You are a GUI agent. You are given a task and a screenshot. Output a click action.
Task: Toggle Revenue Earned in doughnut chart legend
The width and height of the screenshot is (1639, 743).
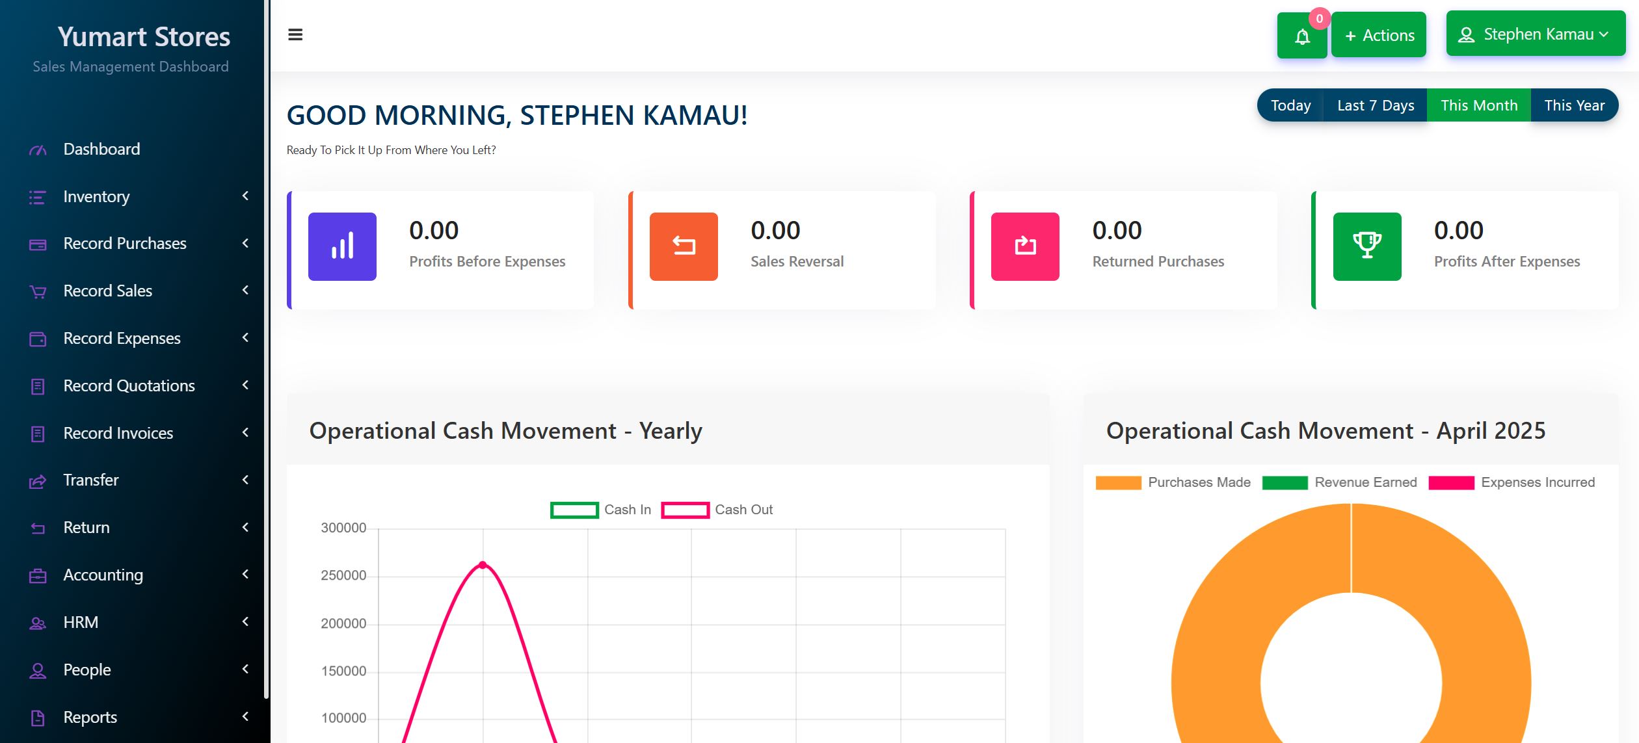coord(1339,482)
